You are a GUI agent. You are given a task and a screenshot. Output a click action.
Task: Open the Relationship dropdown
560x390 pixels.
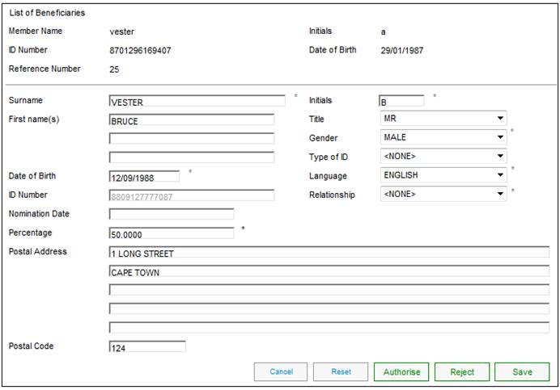(x=443, y=194)
